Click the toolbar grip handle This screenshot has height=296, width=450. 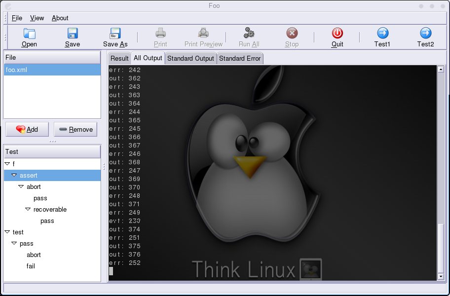(x=5, y=37)
